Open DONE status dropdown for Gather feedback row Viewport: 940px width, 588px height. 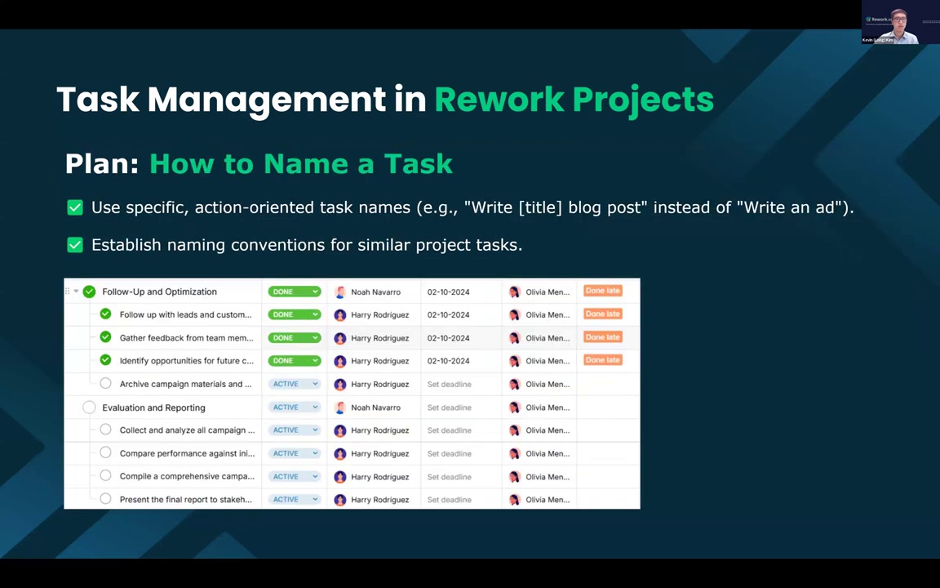tap(295, 338)
